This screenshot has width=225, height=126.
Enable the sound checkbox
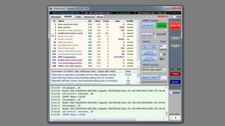pyautogui.click(x=171, y=92)
